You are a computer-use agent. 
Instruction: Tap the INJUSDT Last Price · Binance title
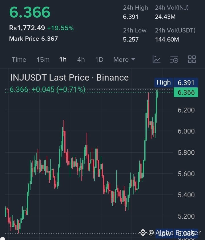69,78
